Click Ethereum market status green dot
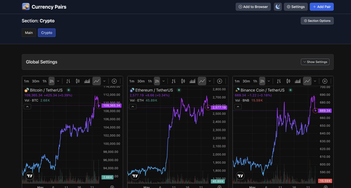 pyautogui.click(x=179, y=90)
